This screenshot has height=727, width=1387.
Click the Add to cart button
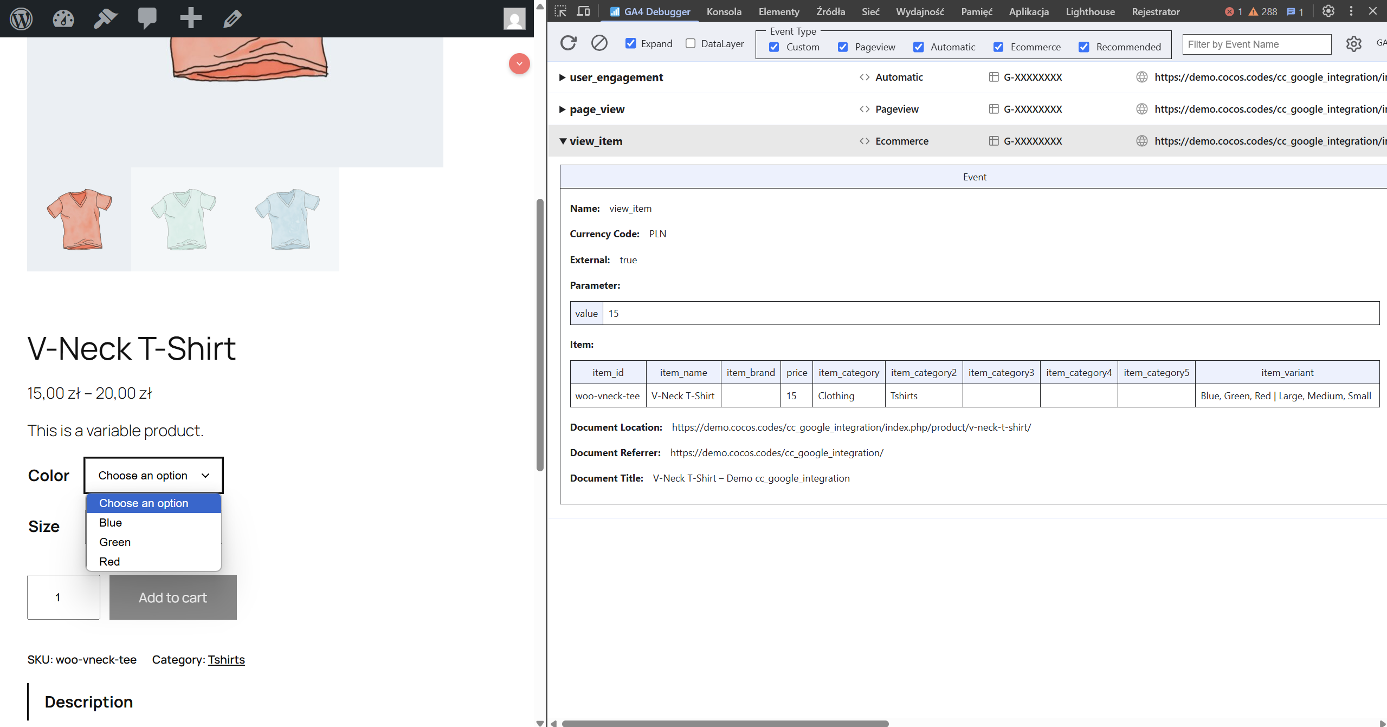coord(173,598)
